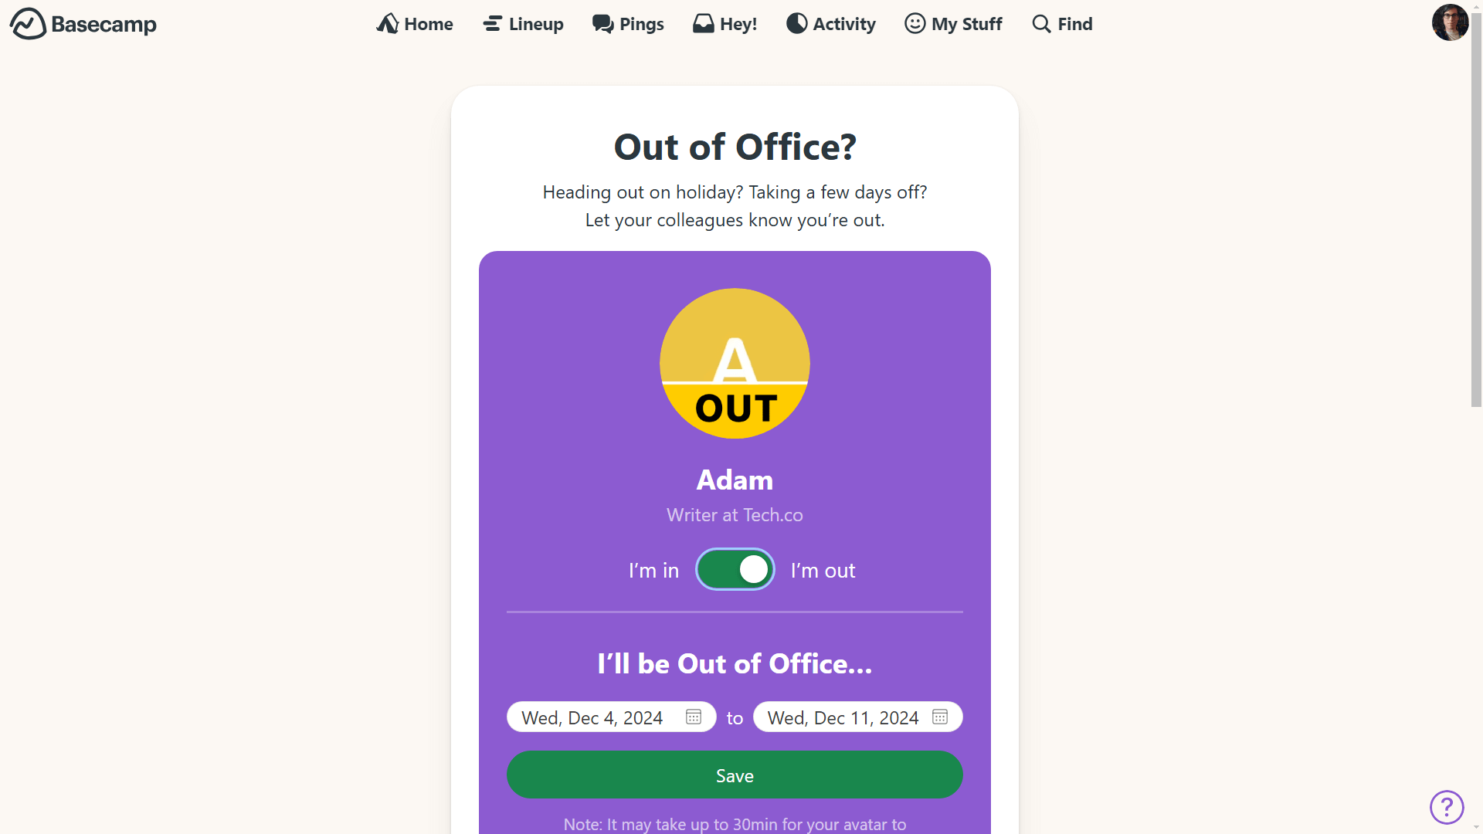This screenshot has width=1483, height=834.
Task: Open the Hey! notifications section
Action: 725,23
